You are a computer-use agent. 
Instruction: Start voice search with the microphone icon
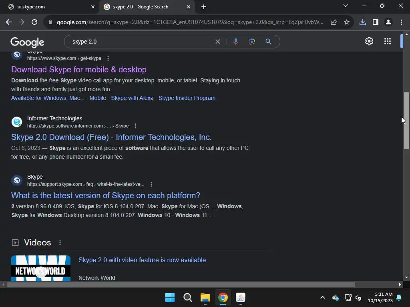[x=236, y=42]
